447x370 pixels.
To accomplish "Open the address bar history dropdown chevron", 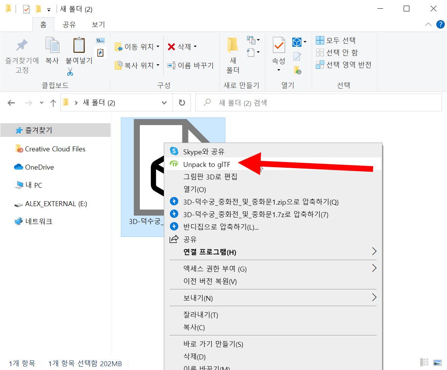I will point(164,103).
